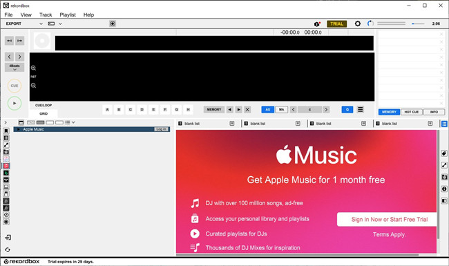This screenshot has width=449, height=266.
Task: Open the deck layout dropdown arrow
Action: tap(60, 23)
